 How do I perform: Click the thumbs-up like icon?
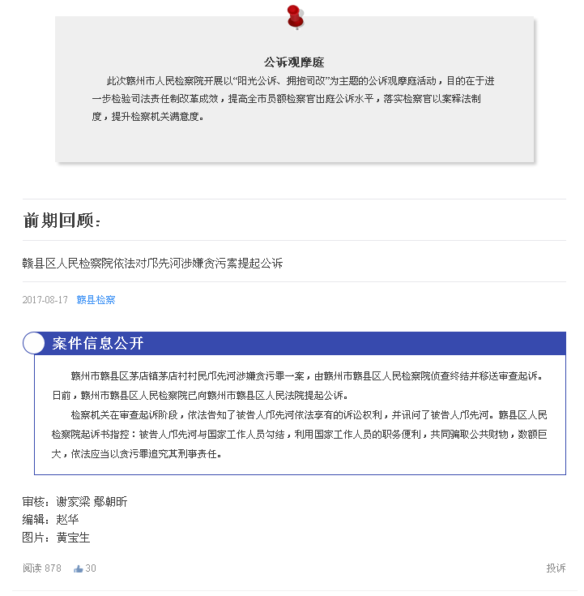coord(79,568)
